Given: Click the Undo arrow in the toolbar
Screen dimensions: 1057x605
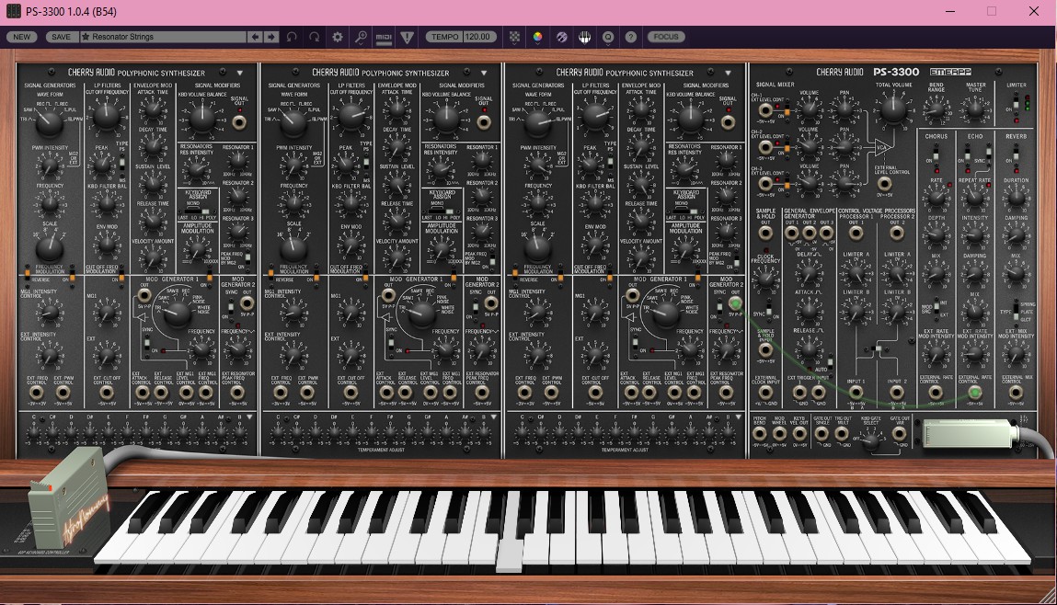Looking at the screenshot, I should (x=292, y=37).
